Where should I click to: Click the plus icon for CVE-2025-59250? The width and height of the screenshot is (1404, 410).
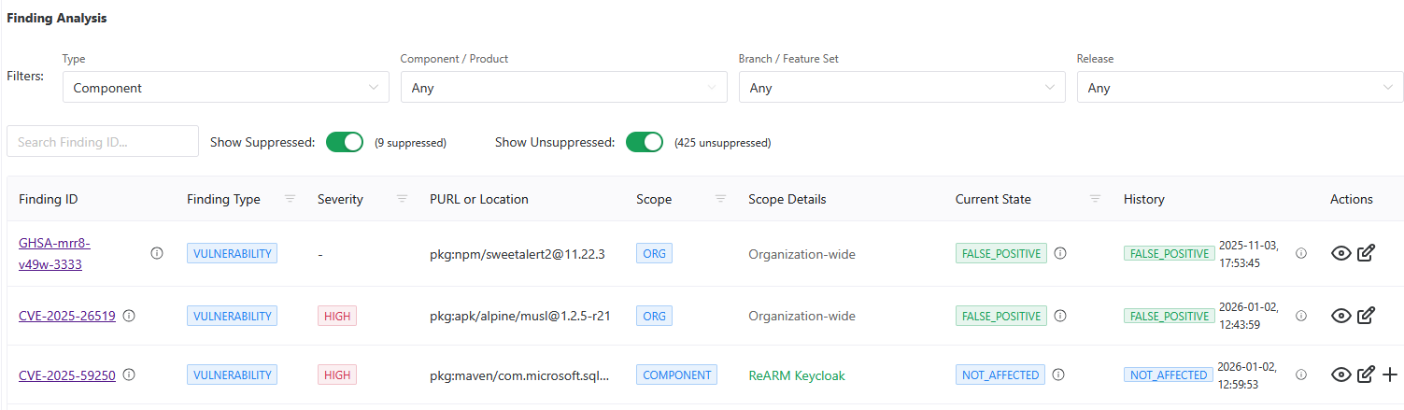click(x=1390, y=375)
